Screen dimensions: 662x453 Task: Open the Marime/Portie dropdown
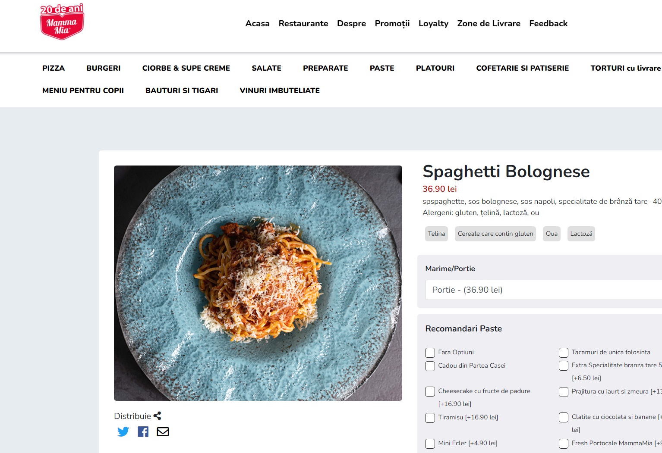click(544, 290)
